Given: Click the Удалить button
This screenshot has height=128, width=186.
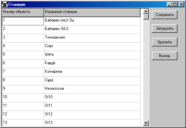Looking at the screenshot, I should [164, 42].
